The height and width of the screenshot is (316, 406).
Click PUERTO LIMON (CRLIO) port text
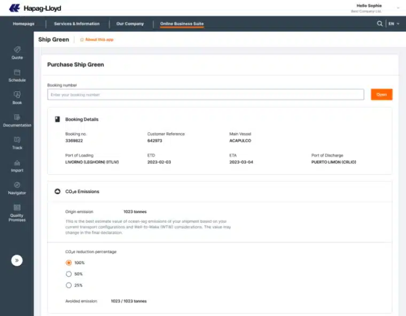click(x=333, y=162)
